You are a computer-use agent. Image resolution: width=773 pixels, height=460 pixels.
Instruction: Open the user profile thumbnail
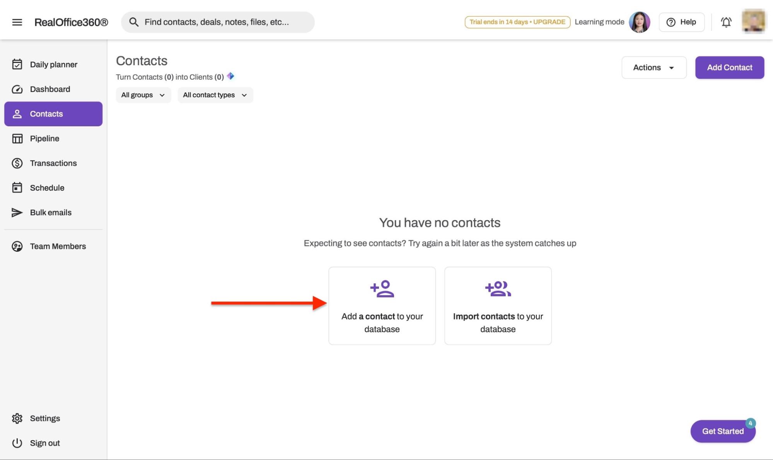click(753, 21)
